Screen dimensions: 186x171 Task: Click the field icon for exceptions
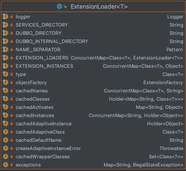pyautogui.click(x=5, y=165)
